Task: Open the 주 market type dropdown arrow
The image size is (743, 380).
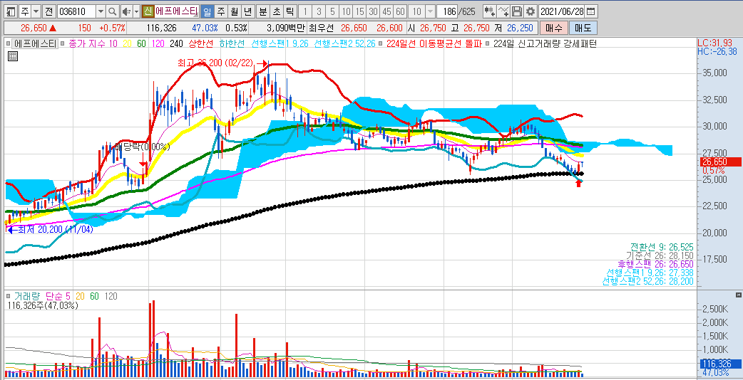Action: pyautogui.click(x=36, y=11)
